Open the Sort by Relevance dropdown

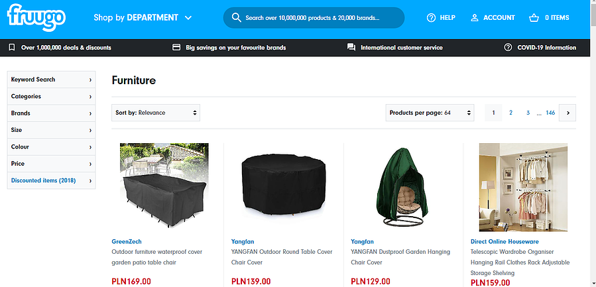pos(156,113)
